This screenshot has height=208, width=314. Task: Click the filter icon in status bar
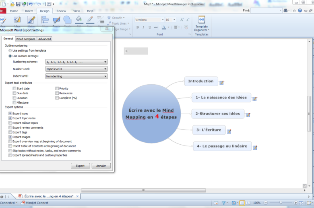pyautogui.click(x=224, y=203)
